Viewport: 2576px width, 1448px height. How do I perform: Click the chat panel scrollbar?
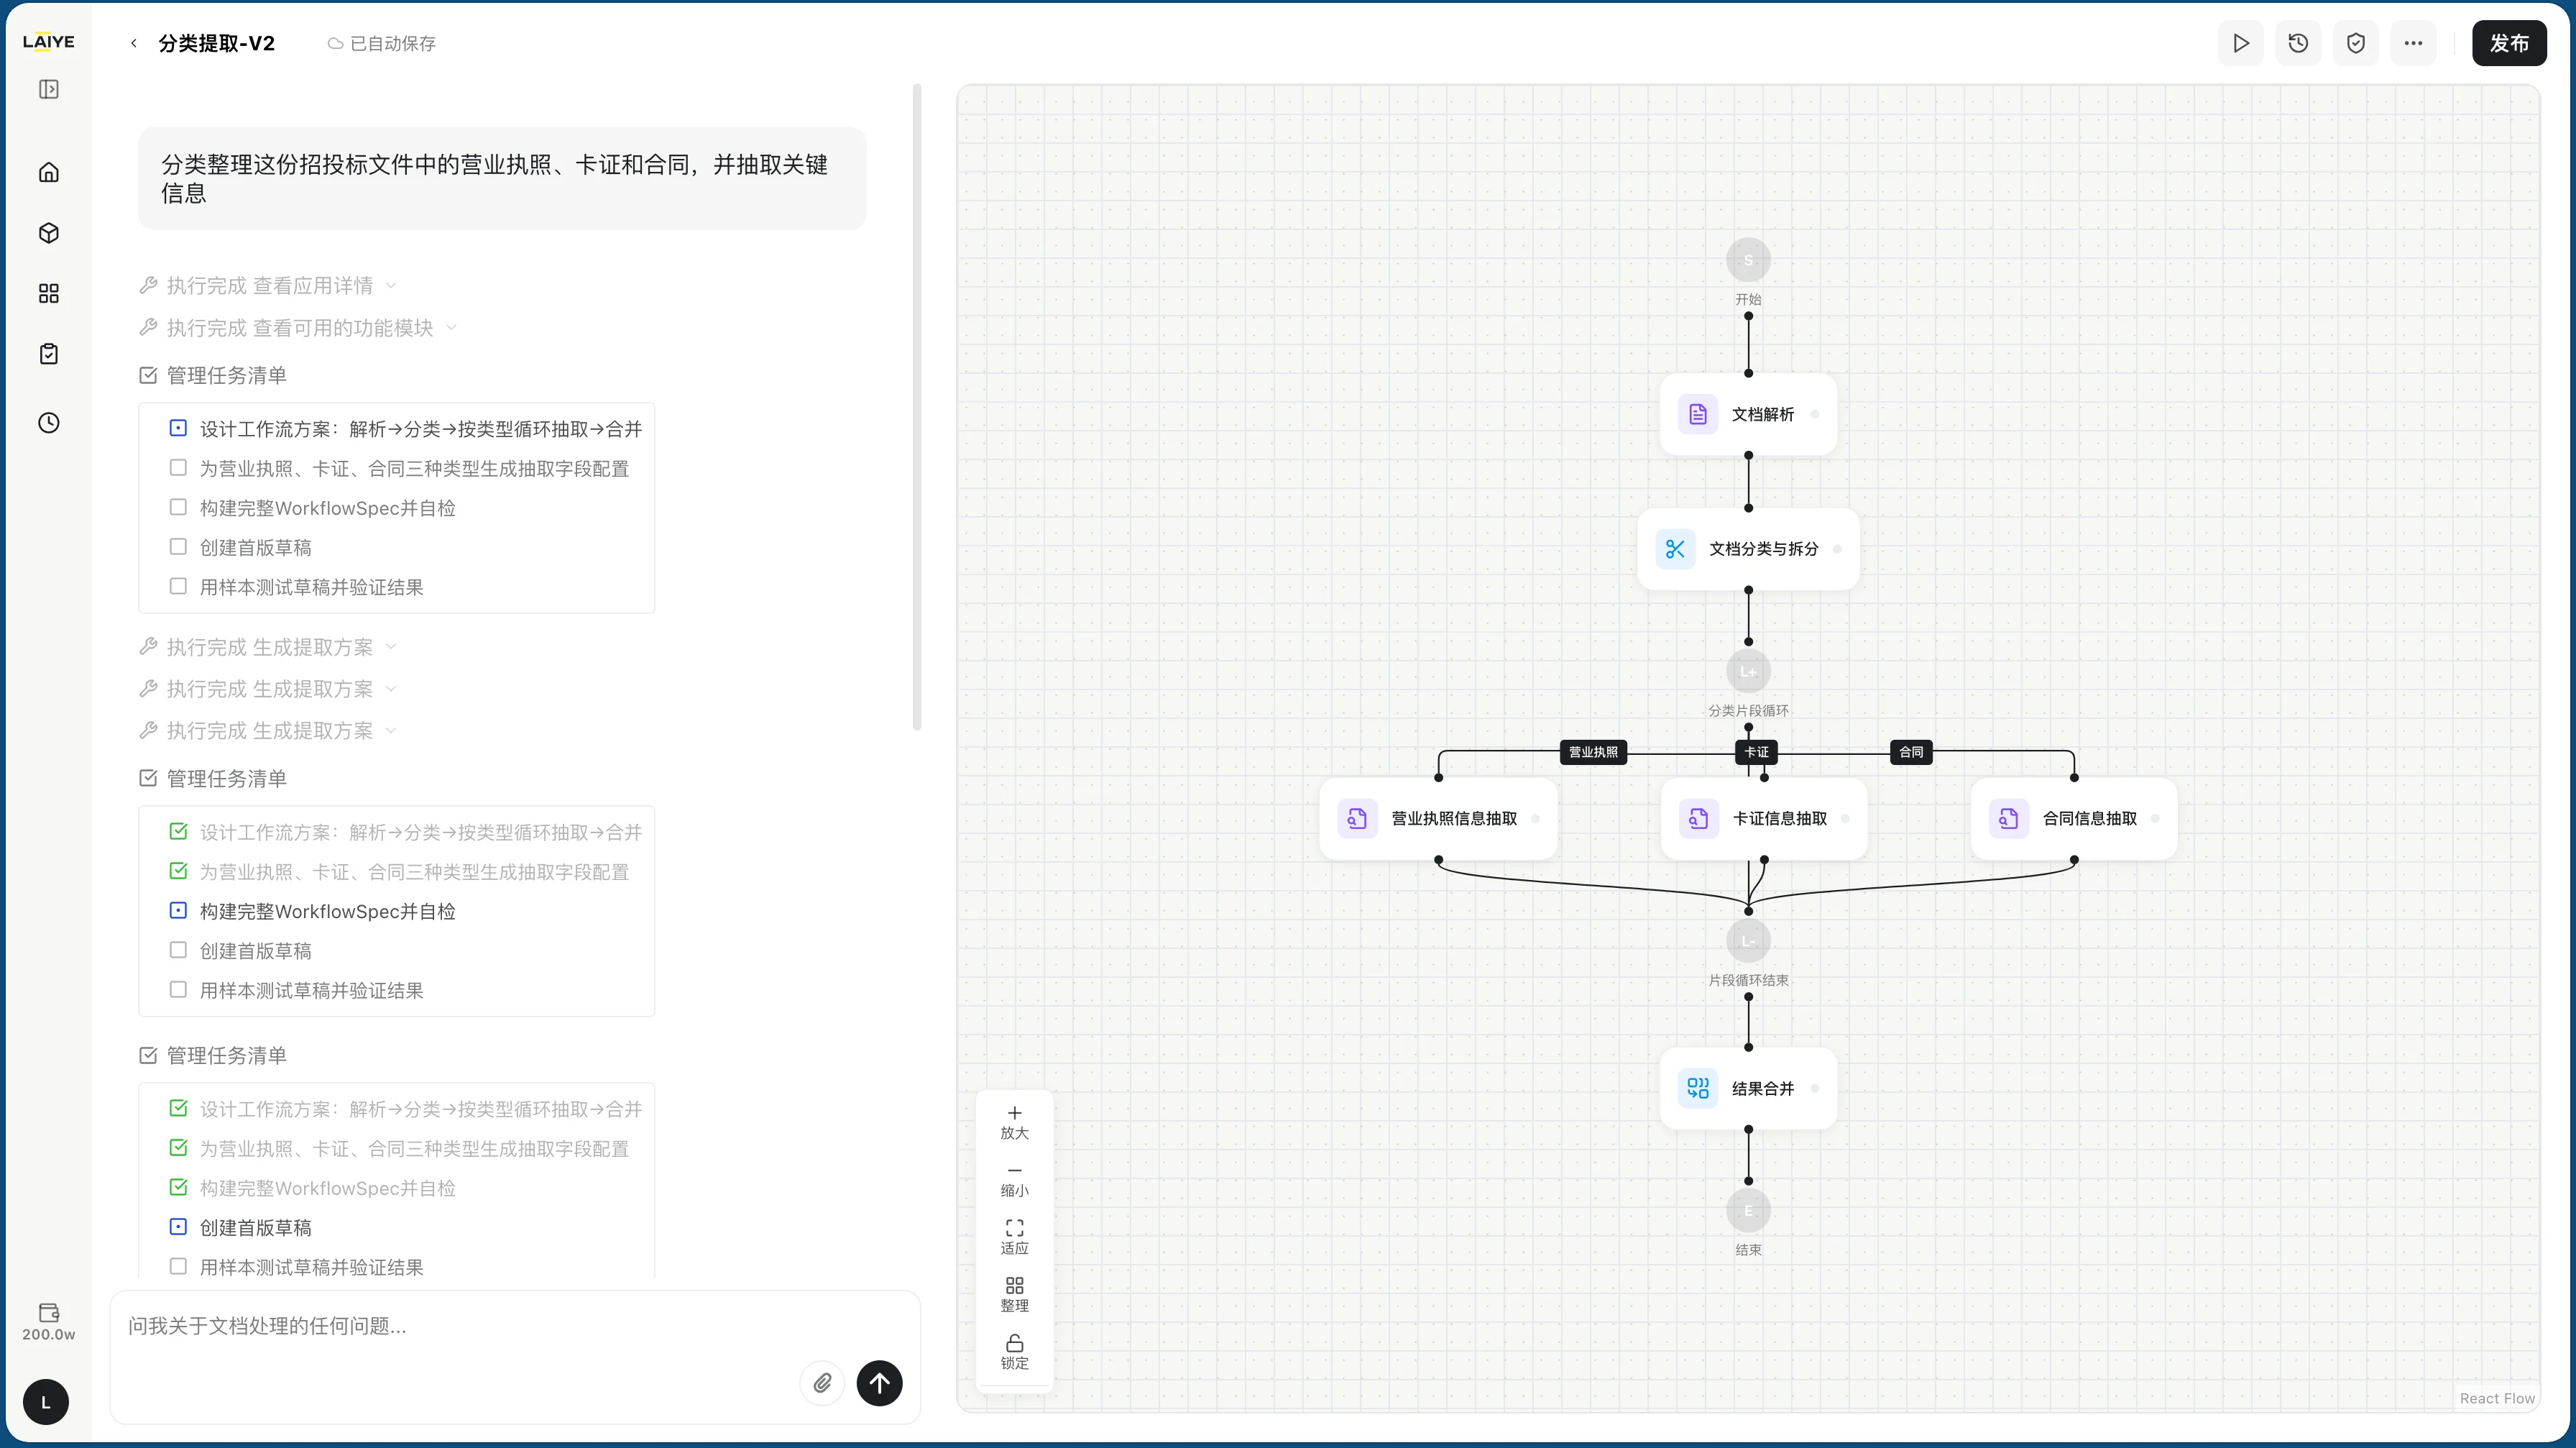click(917, 407)
